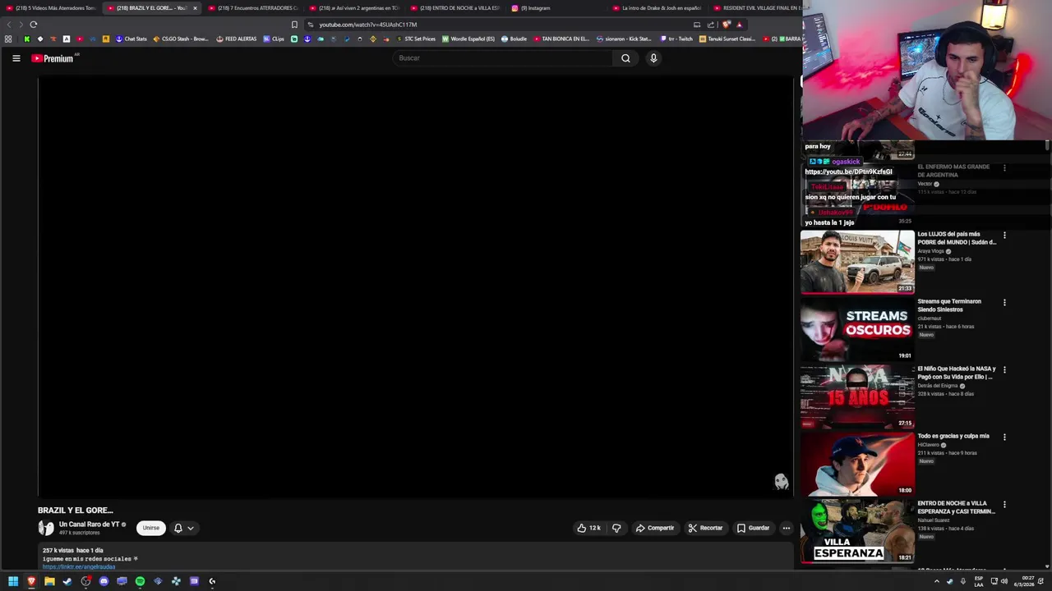
Task: Open notification bell dropdown for channel
Action: click(183, 528)
